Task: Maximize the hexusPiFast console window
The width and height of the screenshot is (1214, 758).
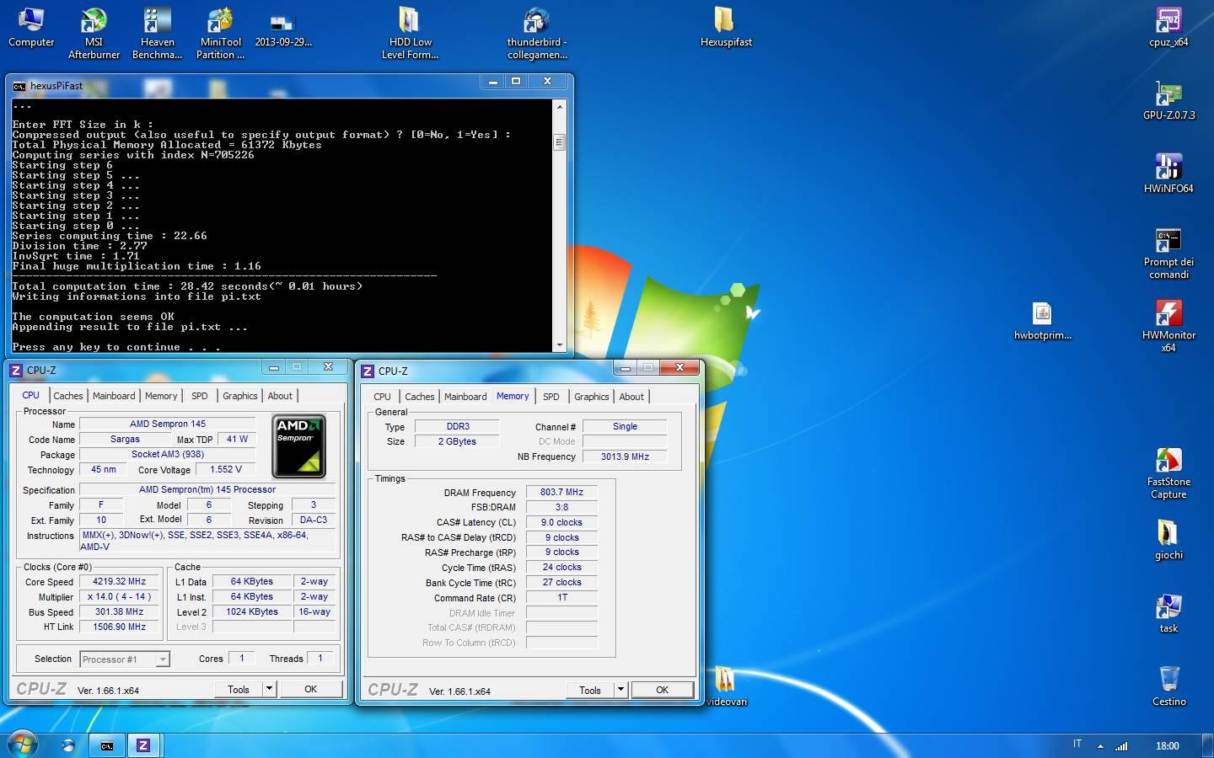Action: pyautogui.click(x=516, y=81)
